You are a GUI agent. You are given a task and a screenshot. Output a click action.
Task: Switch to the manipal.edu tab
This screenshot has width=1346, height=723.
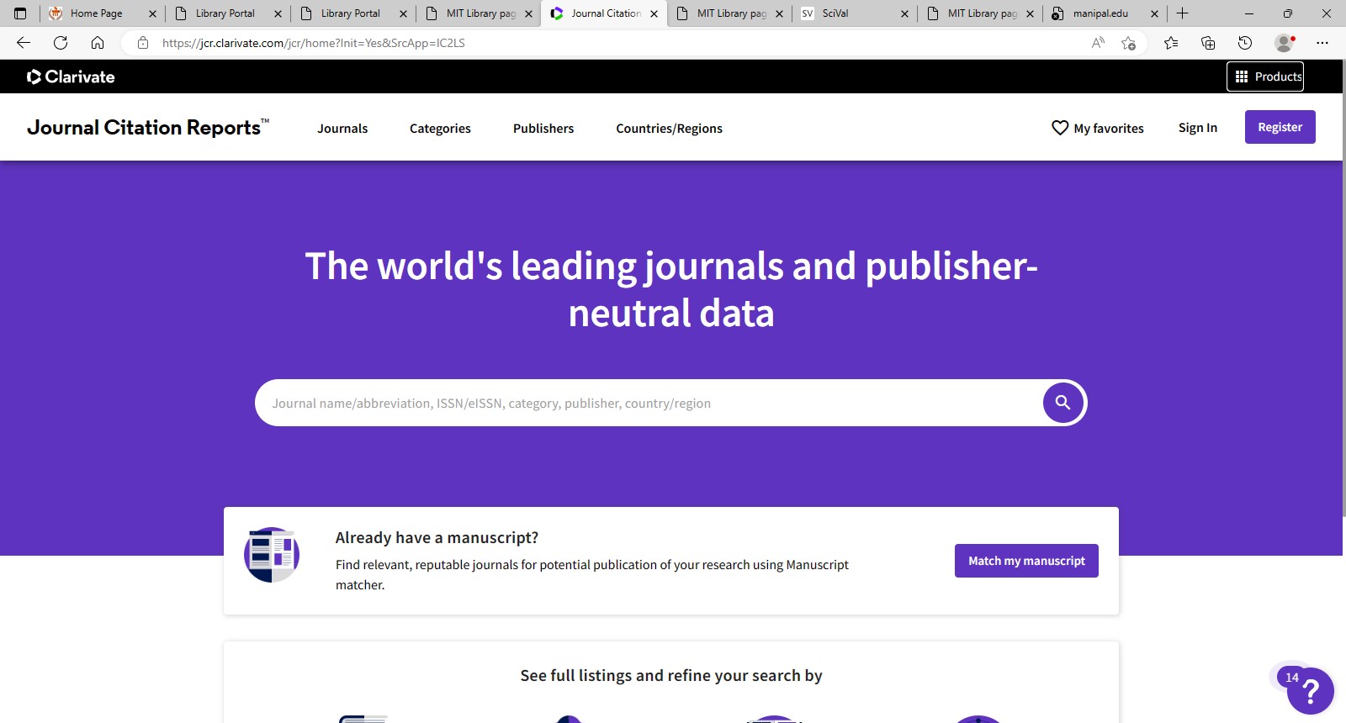click(x=1100, y=13)
